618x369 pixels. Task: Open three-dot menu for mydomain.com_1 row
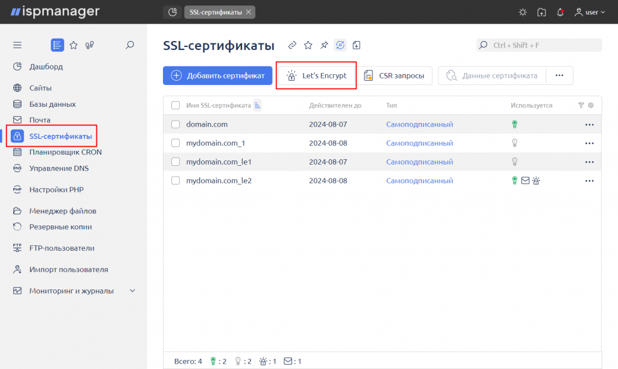(x=589, y=143)
